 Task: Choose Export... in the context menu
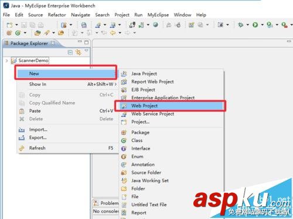tap(67, 137)
